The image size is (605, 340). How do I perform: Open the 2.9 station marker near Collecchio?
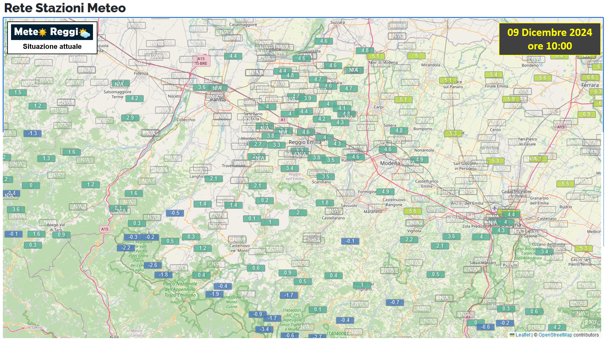[x=130, y=118]
